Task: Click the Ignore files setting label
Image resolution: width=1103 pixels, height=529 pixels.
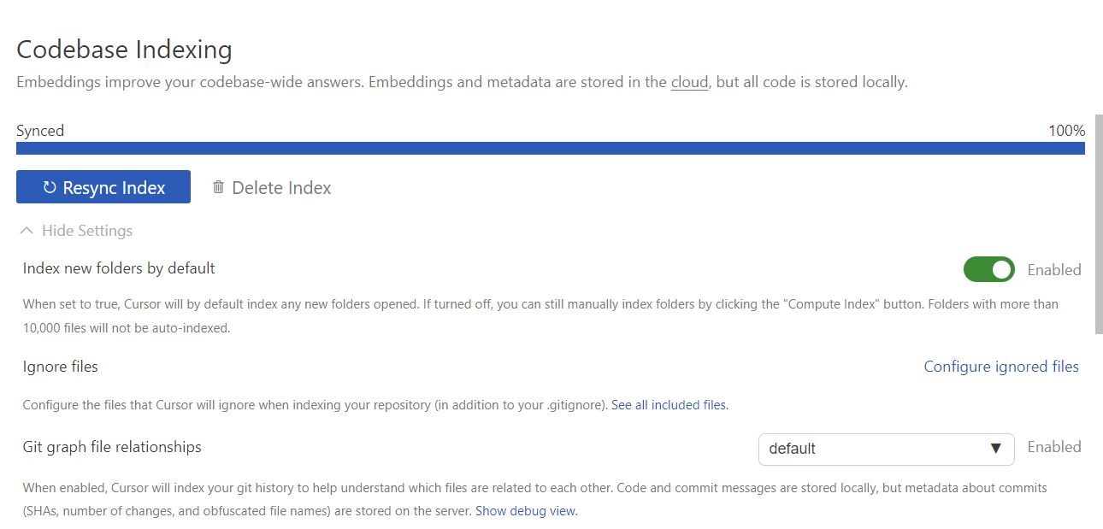Action: pyautogui.click(x=61, y=367)
